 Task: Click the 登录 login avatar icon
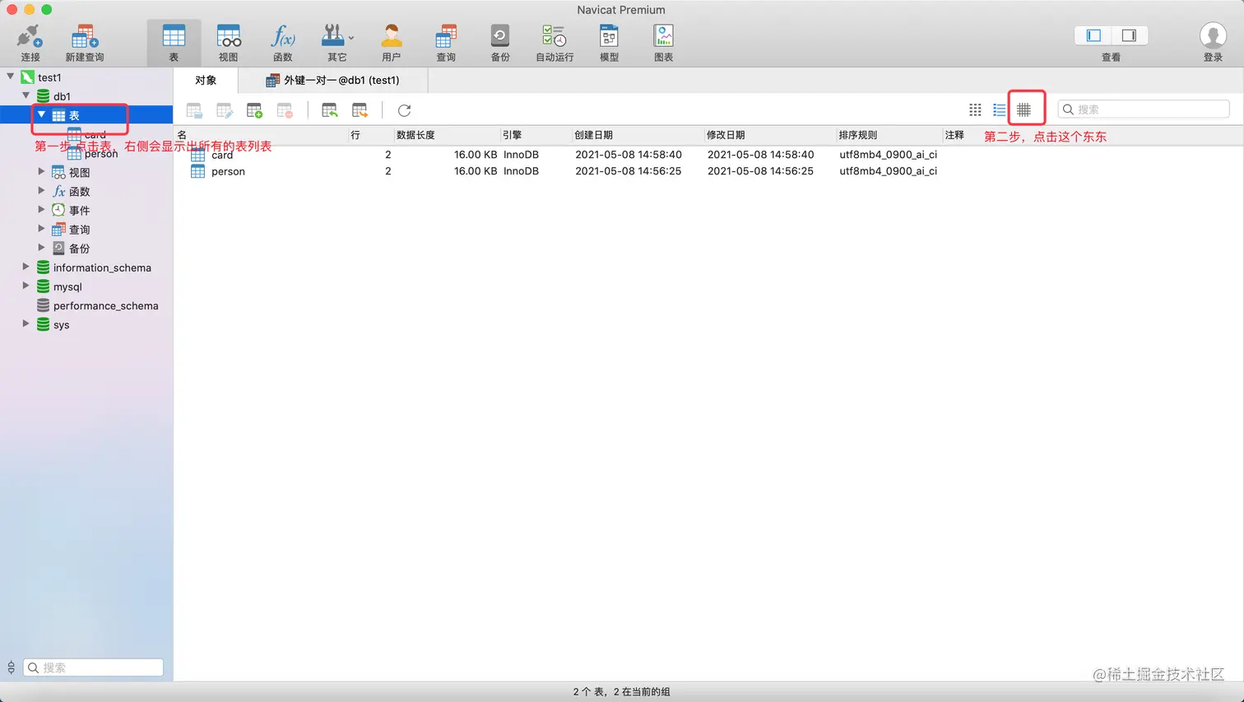(x=1213, y=36)
